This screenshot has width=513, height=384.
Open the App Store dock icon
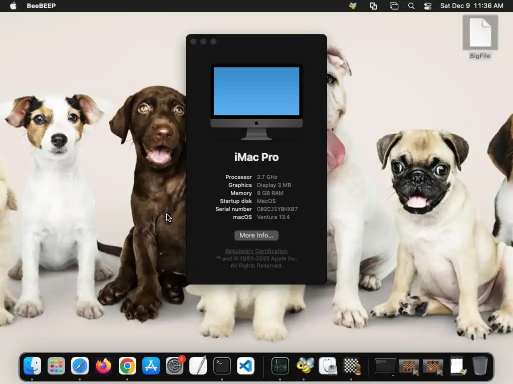pyautogui.click(x=151, y=365)
